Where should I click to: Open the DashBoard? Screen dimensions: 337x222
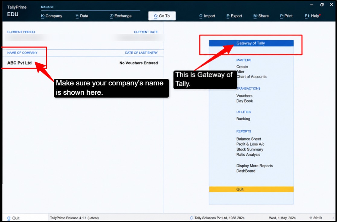point(246,171)
